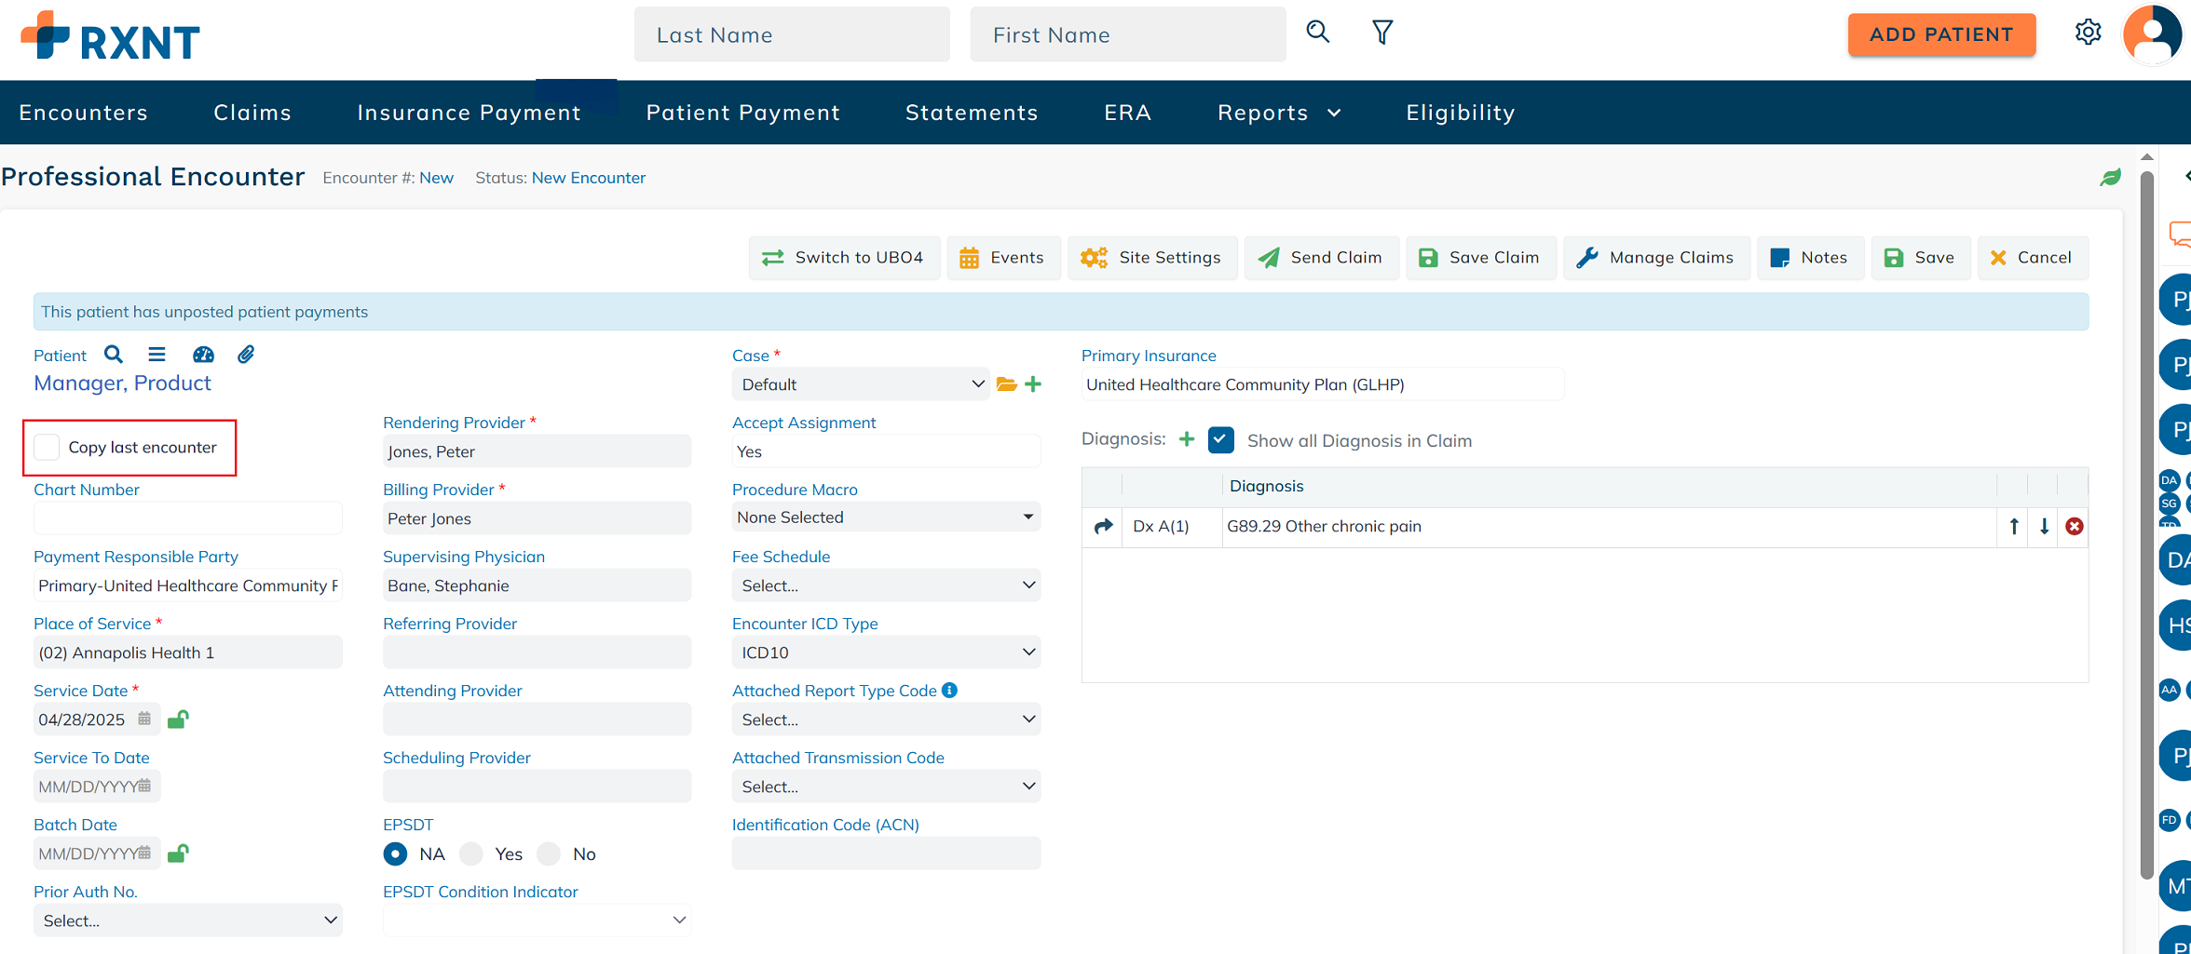Add a diagnosis with green plus icon
Viewport: 2191px width, 954px height.
pos(1186,439)
